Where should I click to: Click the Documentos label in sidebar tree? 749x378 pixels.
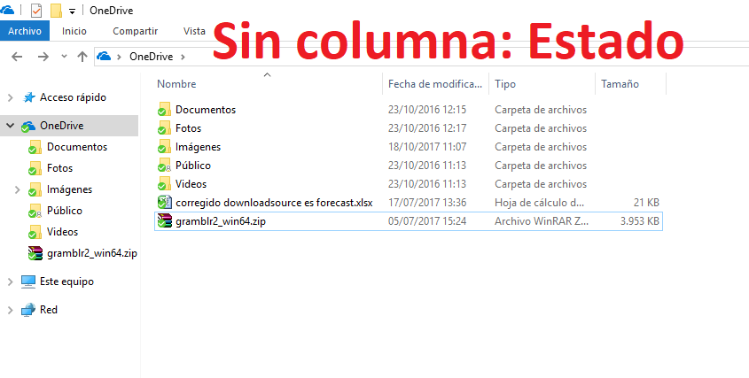(x=77, y=148)
